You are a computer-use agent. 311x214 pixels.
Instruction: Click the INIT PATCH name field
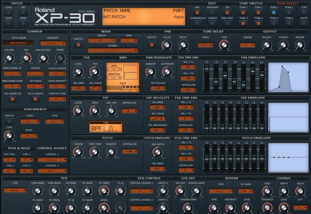tap(18, 43)
